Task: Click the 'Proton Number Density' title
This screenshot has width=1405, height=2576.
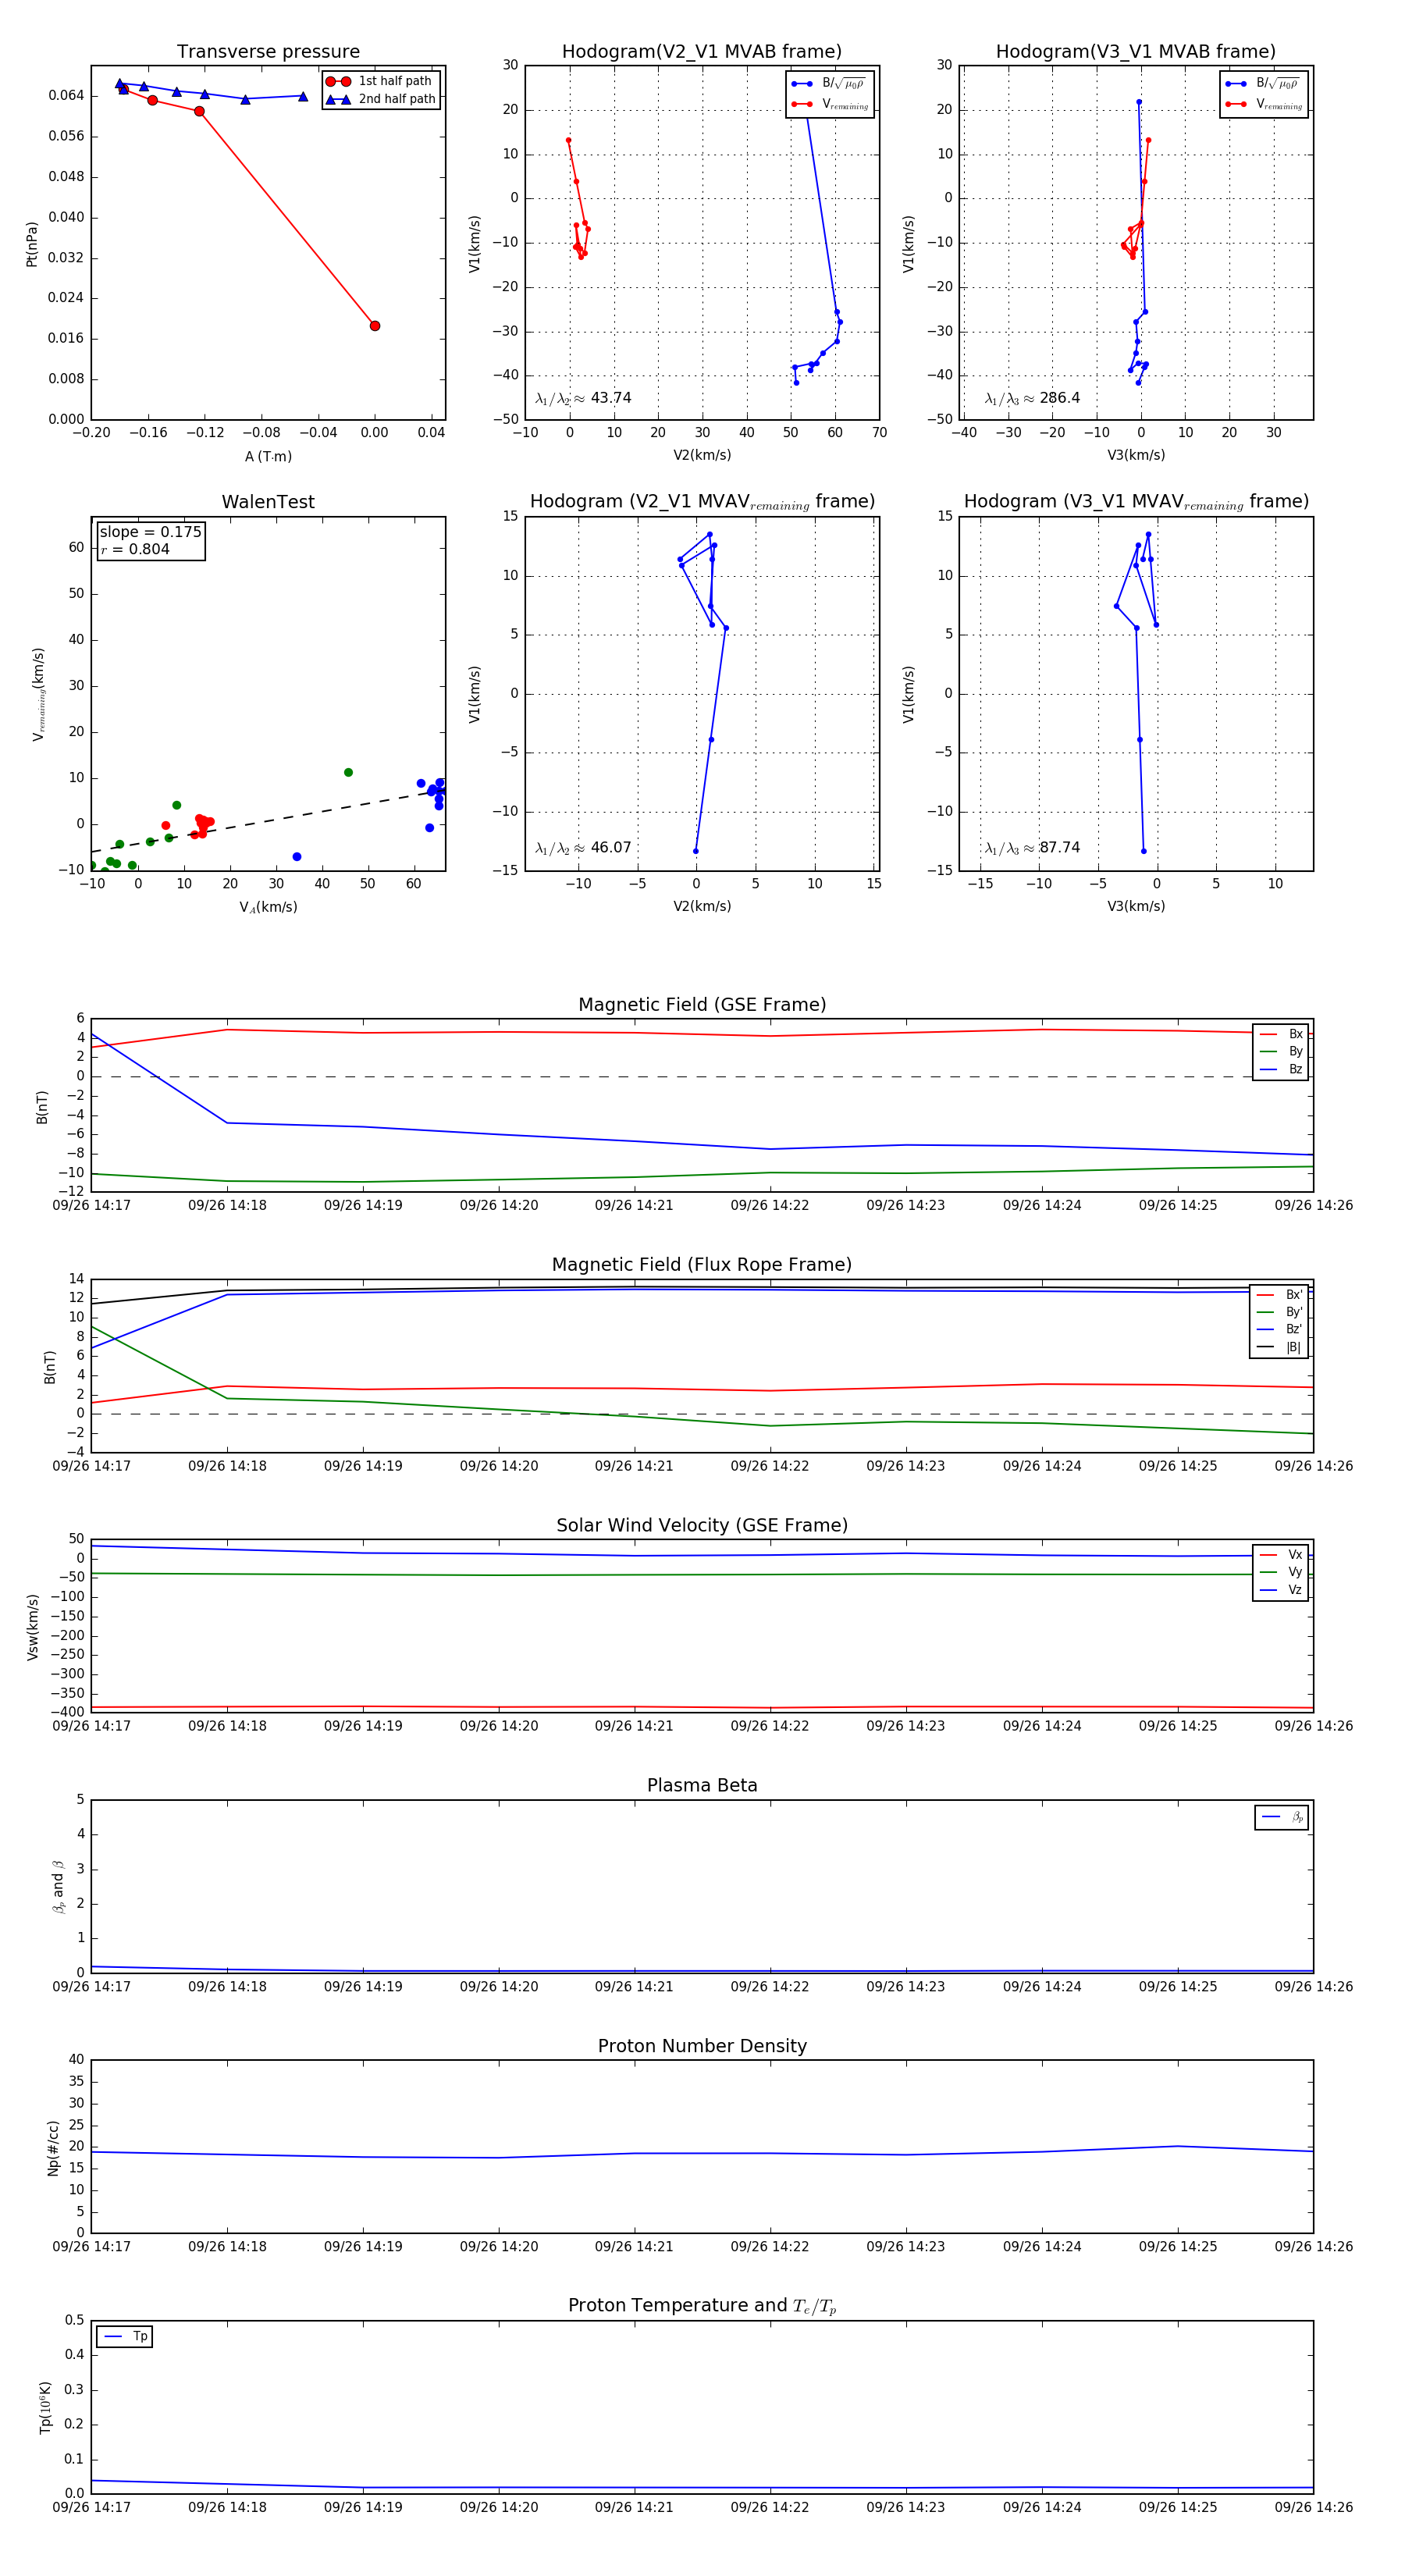Action: point(702,2046)
